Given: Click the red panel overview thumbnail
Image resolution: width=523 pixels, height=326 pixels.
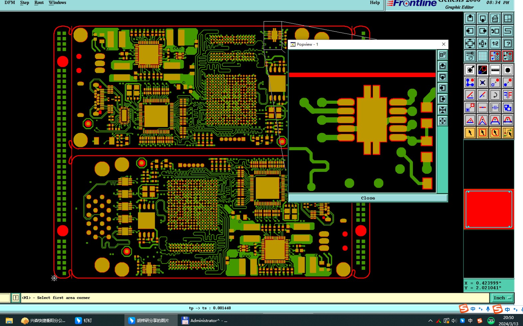Looking at the screenshot, I should click(x=489, y=209).
